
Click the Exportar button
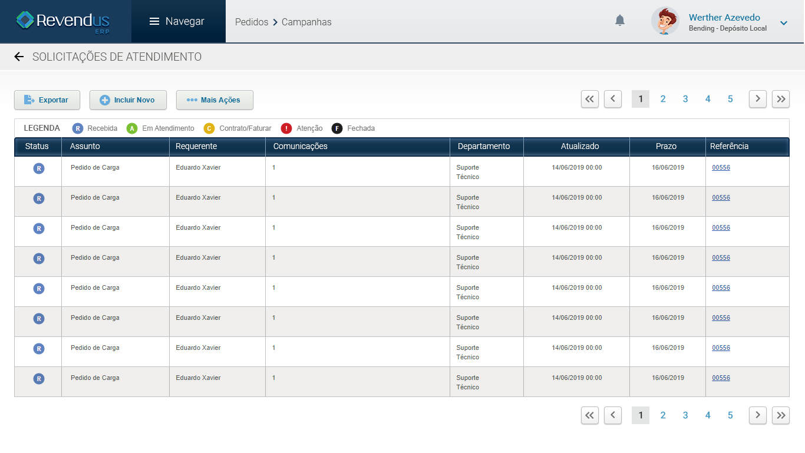tap(47, 100)
